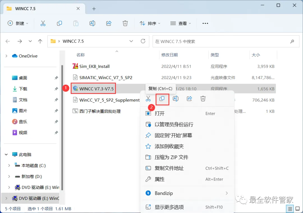The width and height of the screenshot is (303, 213).
Task: Open the 新建 (New) dropdown
Action: tap(18, 23)
